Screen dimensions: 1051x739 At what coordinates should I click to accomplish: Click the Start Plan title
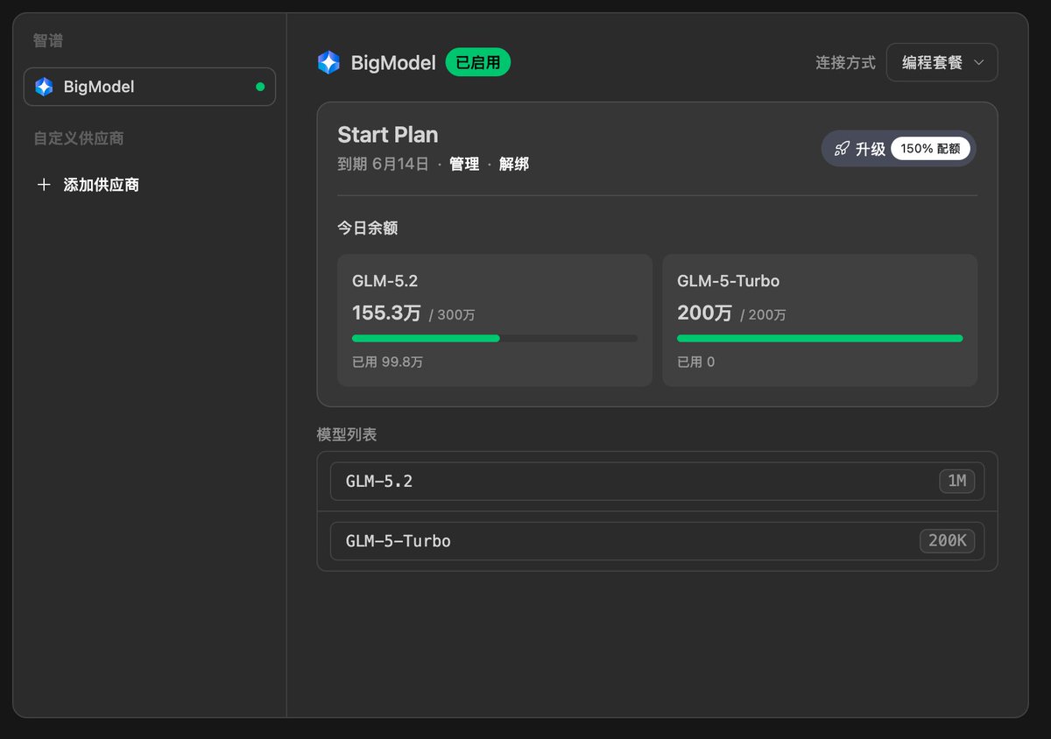click(388, 135)
